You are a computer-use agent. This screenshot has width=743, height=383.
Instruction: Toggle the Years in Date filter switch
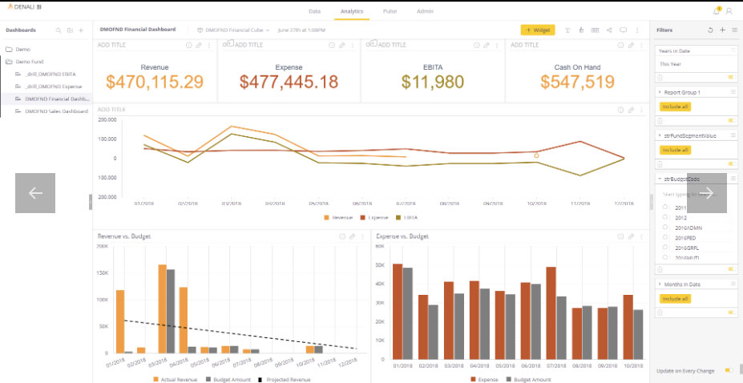pos(731,77)
